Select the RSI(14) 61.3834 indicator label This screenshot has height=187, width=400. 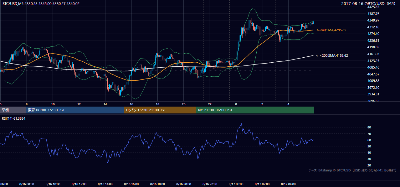pyautogui.click(x=14, y=118)
